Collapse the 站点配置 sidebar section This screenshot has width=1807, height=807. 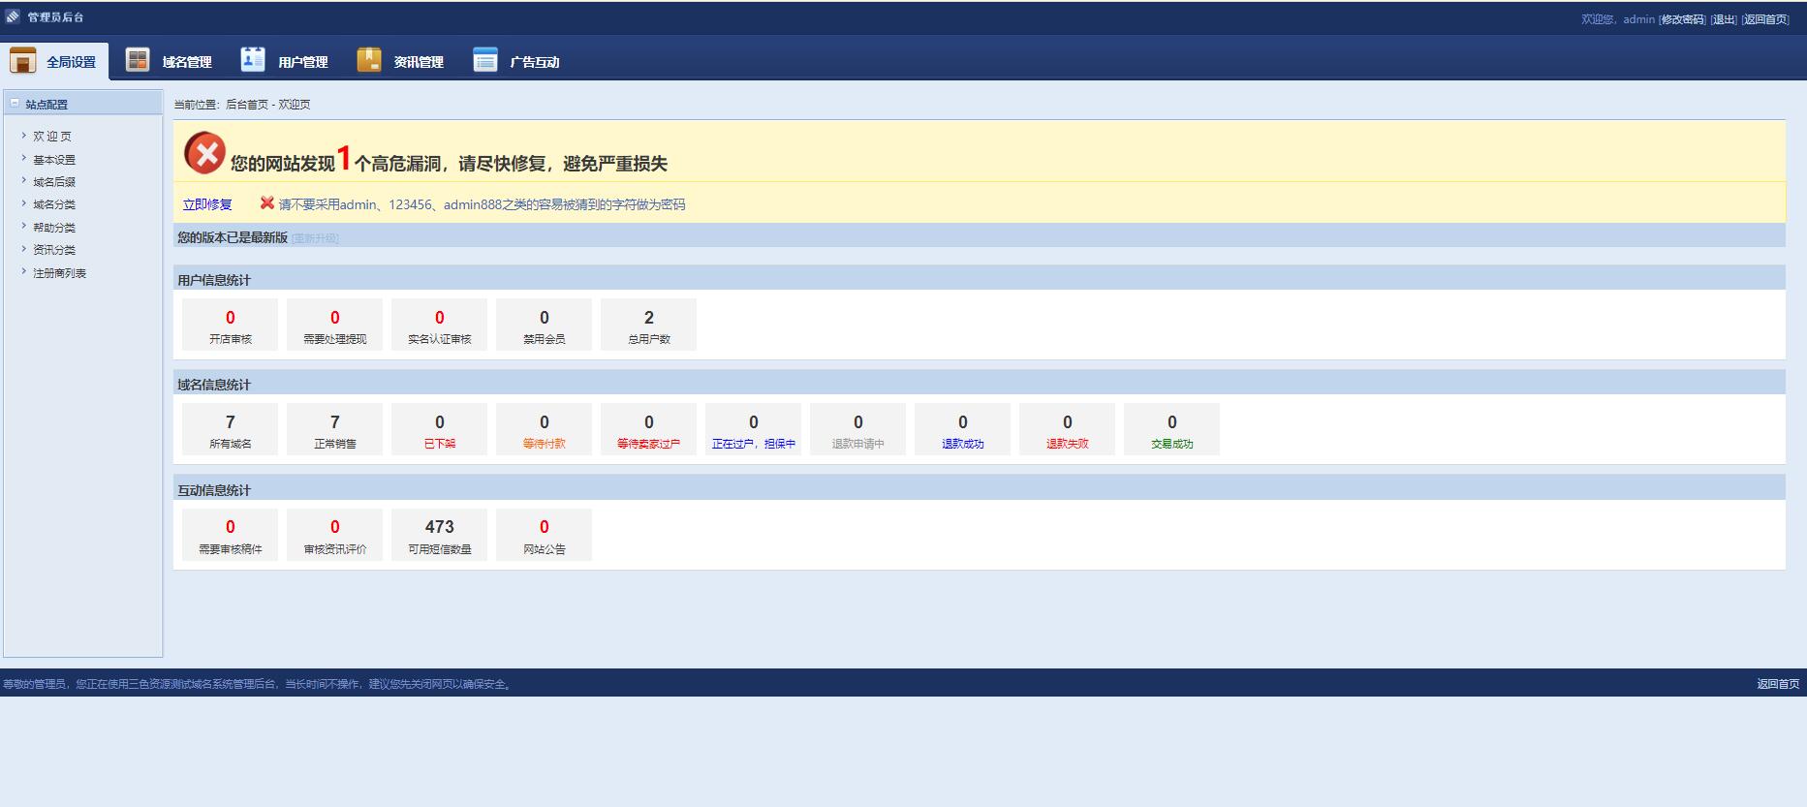pyautogui.click(x=15, y=104)
